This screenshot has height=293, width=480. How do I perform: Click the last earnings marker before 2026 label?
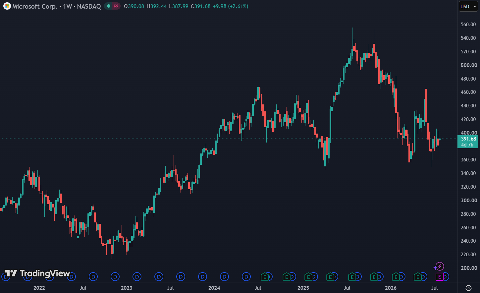tap(374, 276)
